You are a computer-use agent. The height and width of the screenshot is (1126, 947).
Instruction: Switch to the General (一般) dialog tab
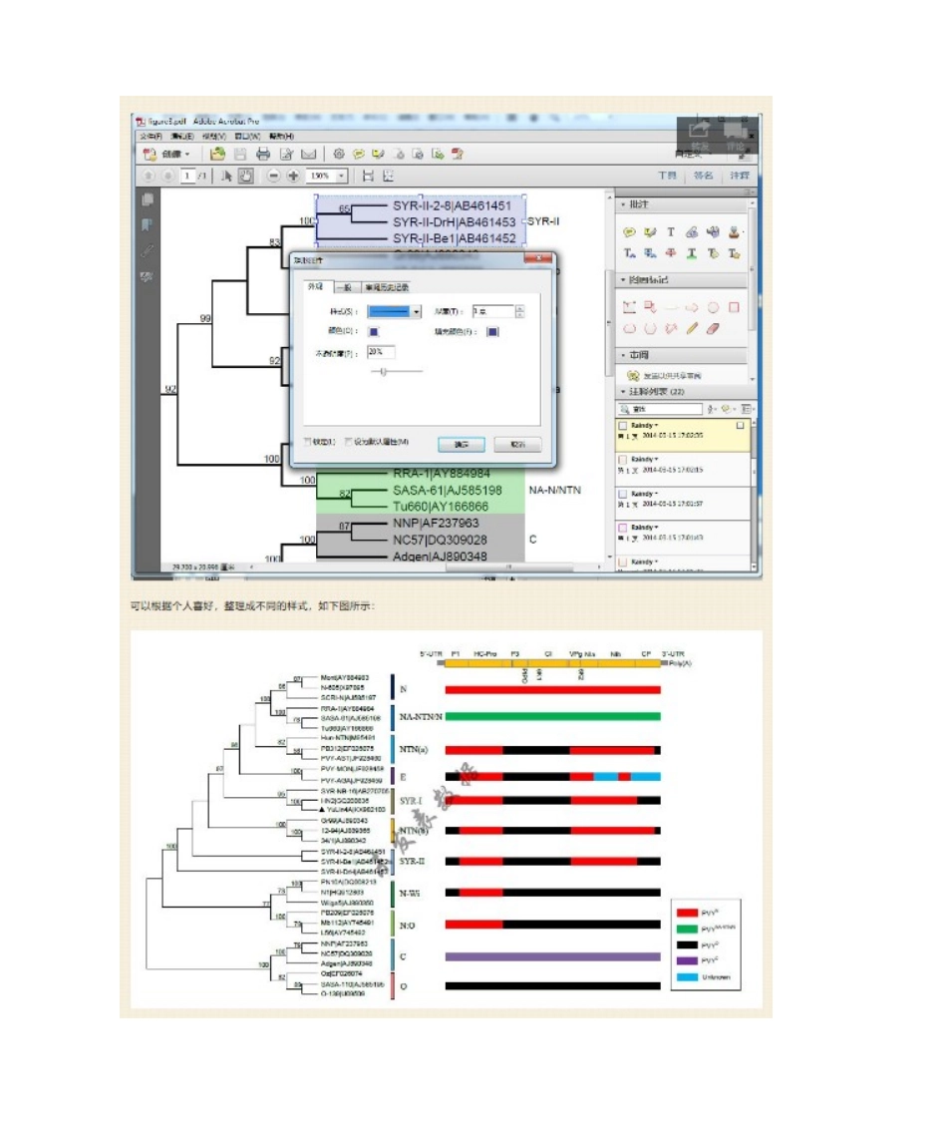point(346,287)
